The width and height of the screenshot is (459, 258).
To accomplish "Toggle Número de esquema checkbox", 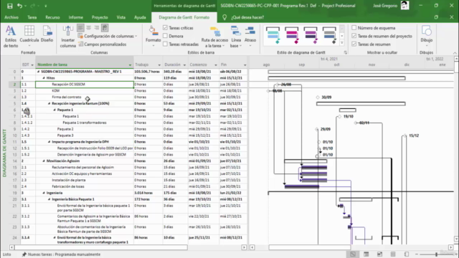I will pos(354,28).
